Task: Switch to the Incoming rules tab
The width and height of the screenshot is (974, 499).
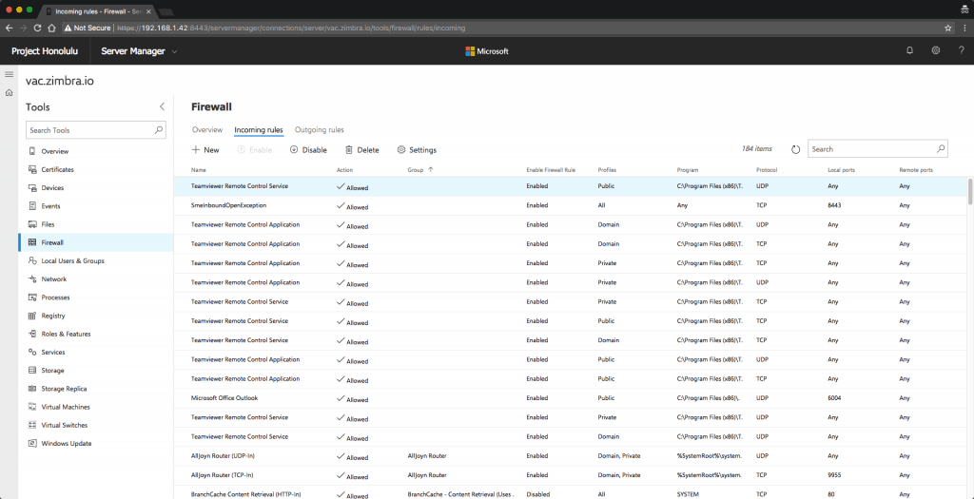Action: point(259,129)
